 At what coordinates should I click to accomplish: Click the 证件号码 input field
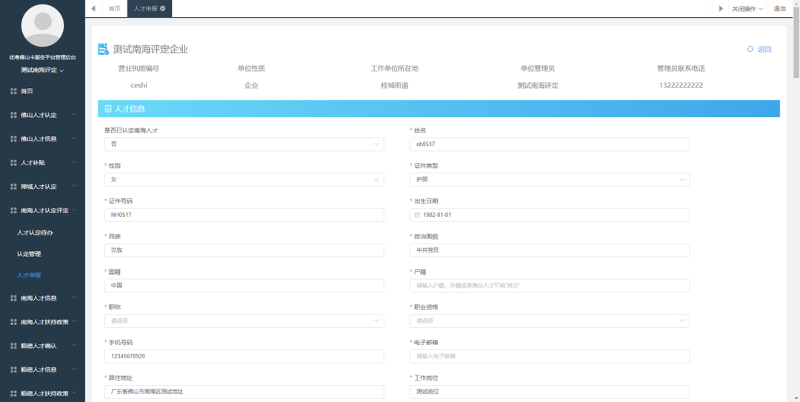[244, 215]
